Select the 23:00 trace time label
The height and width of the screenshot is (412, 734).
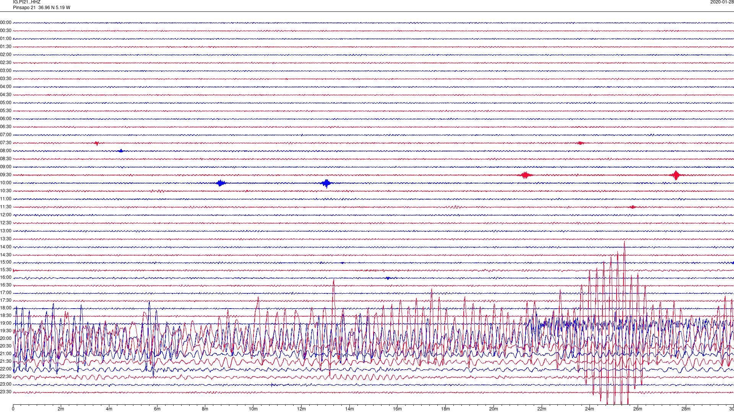coord(6,385)
